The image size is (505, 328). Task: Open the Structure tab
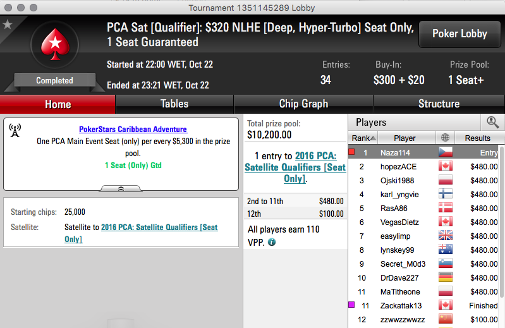point(439,104)
